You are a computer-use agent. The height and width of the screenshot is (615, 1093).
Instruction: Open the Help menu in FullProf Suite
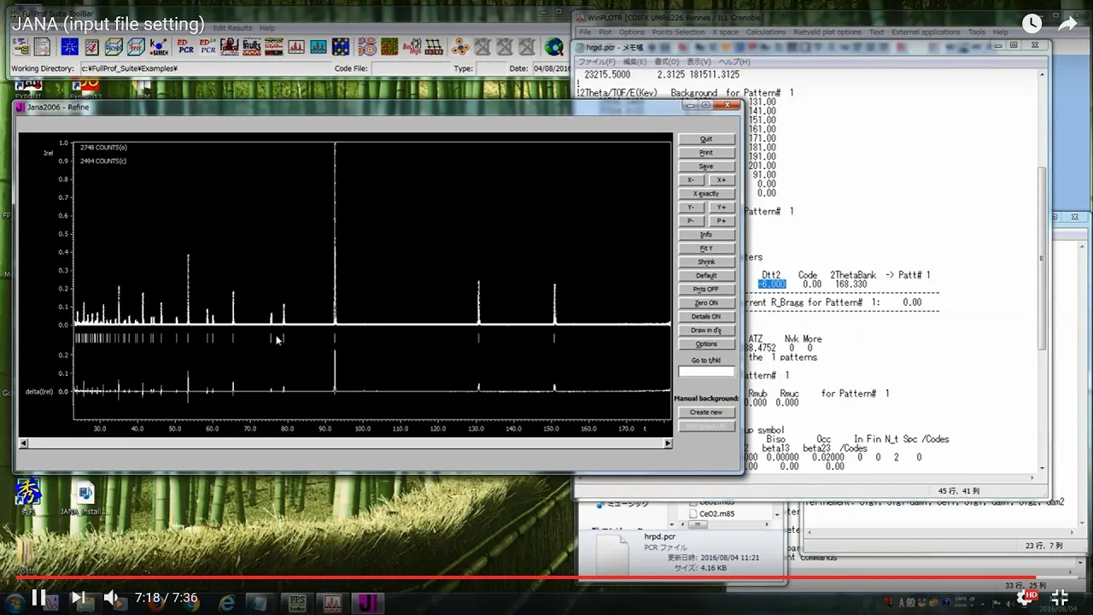267,28
